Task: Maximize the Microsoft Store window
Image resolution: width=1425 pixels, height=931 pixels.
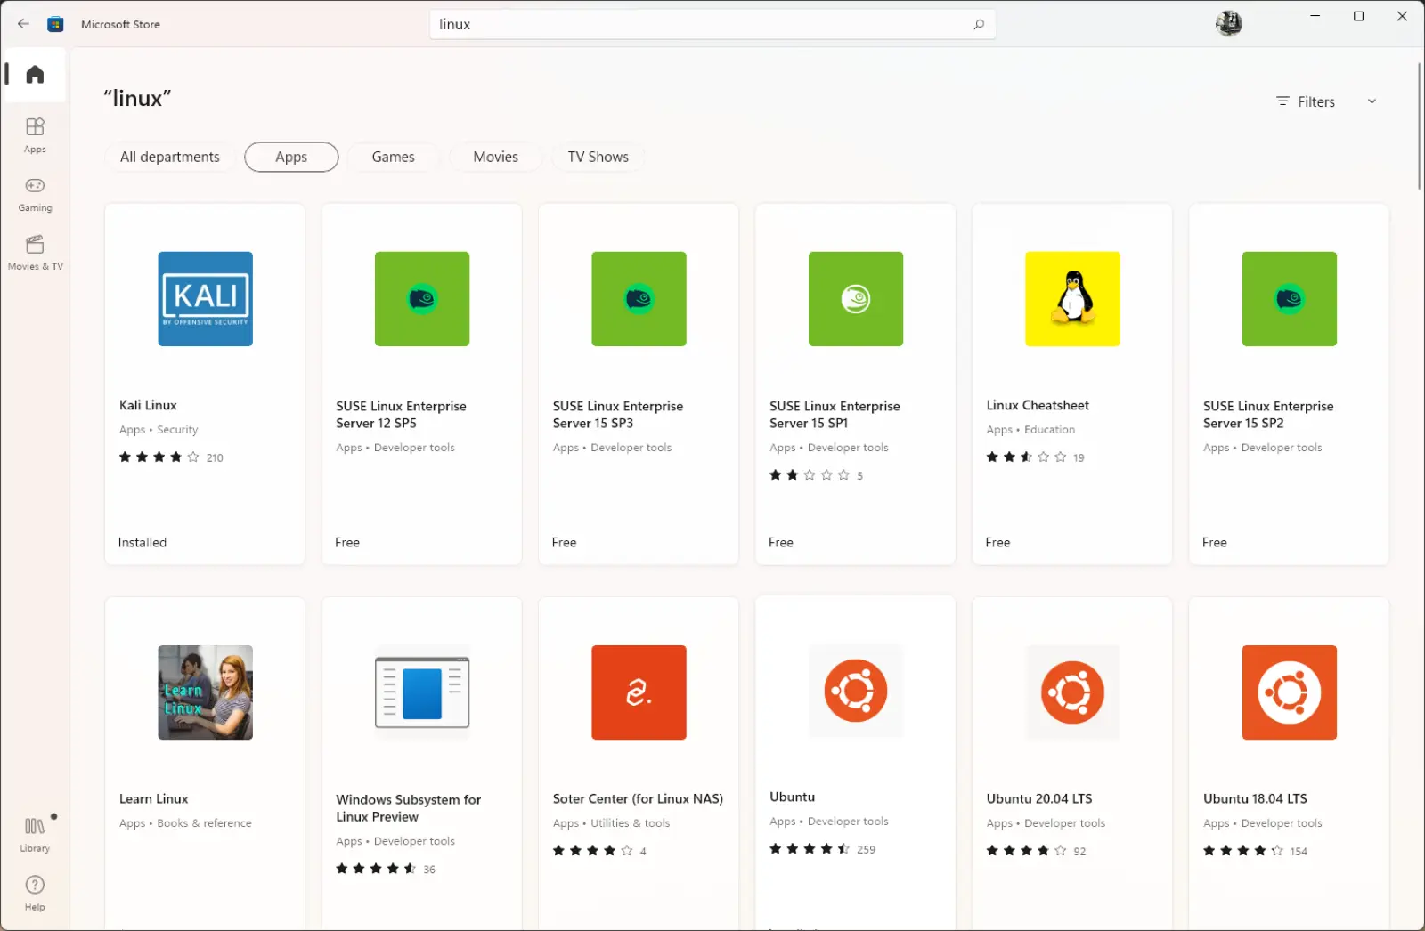Action: 1358,16
